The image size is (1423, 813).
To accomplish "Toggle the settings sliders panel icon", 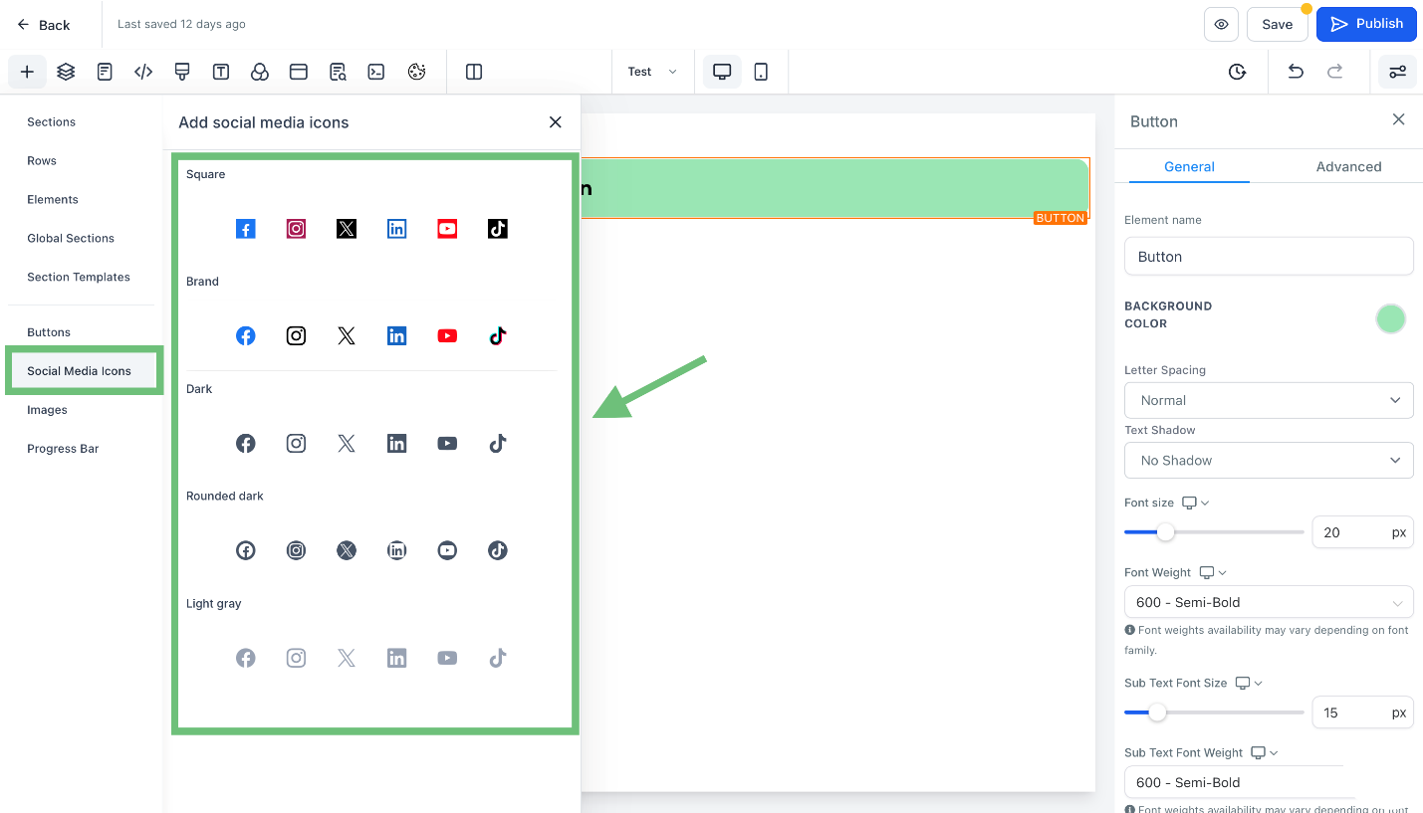I will point(1398,72).
